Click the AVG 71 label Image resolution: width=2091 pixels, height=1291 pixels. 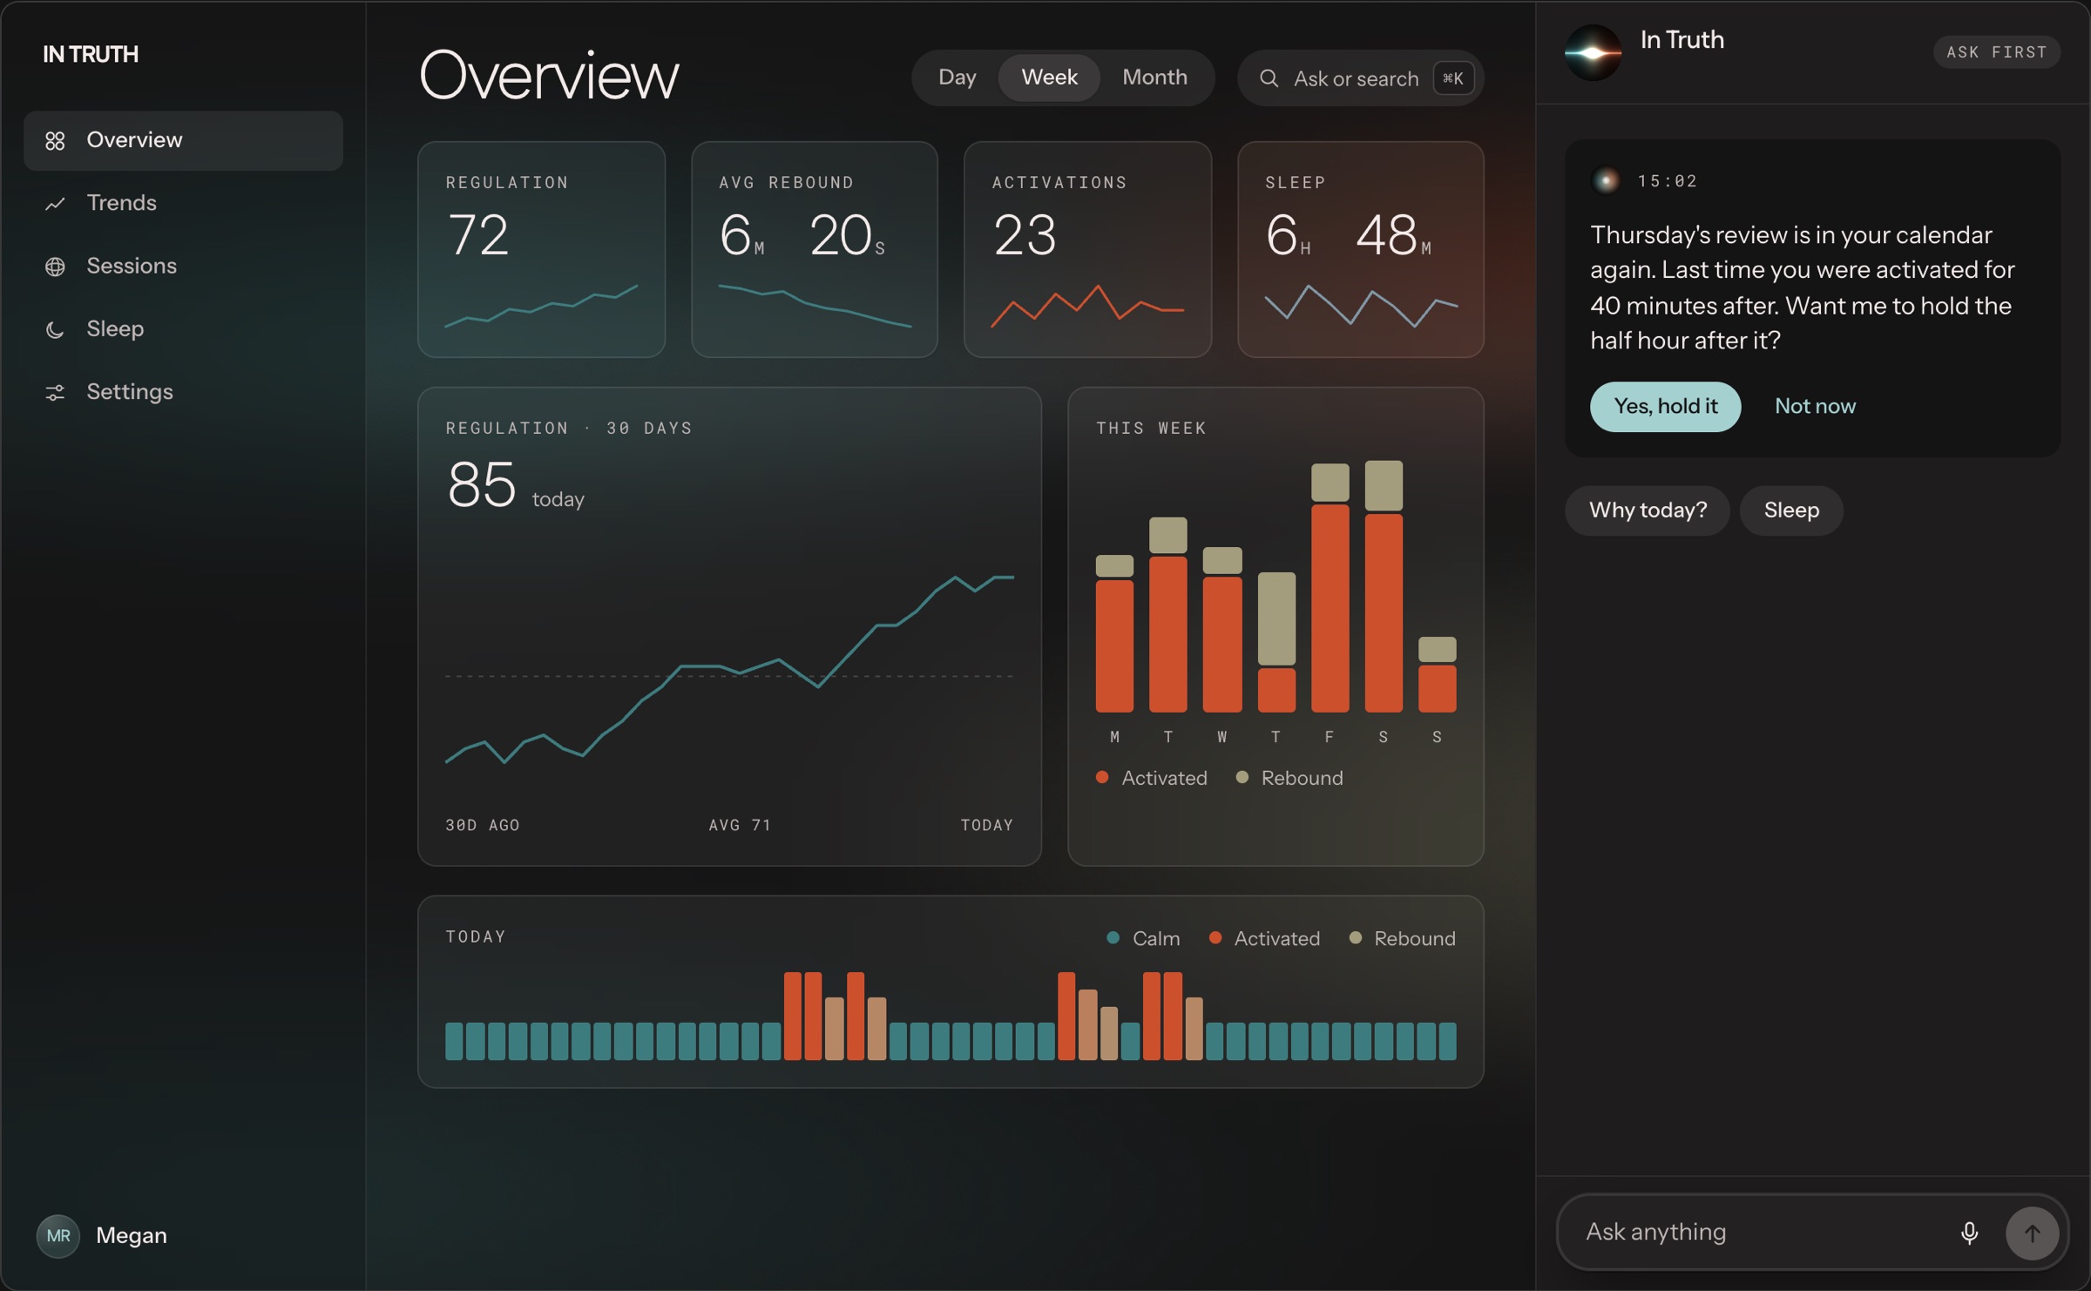(740, 825)
